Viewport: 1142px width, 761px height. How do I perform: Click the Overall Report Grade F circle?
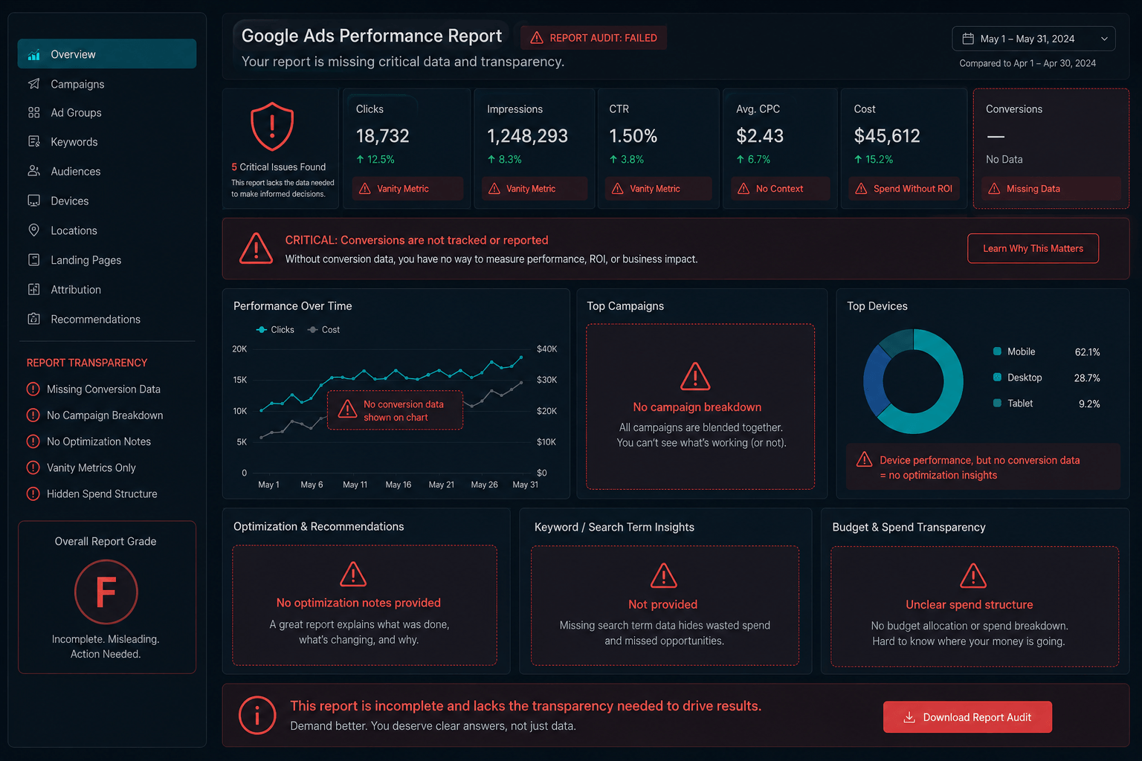point(106,592)
